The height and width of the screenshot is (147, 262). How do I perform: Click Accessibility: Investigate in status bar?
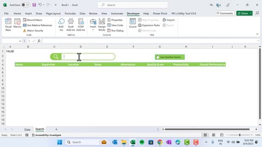click(46, 135)
